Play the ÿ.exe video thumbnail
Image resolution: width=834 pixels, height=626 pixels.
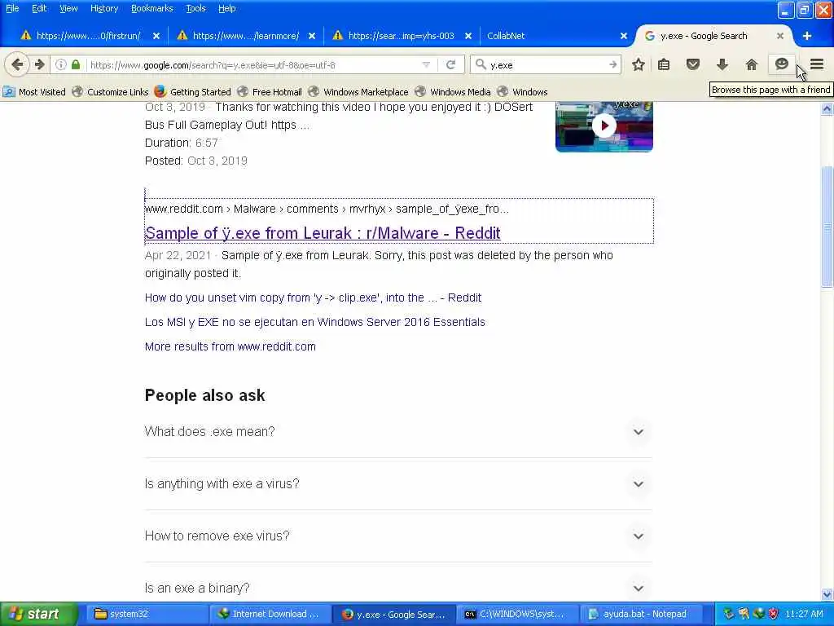tap(604, 126)
